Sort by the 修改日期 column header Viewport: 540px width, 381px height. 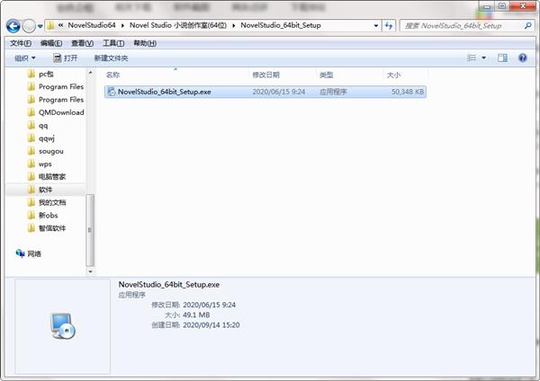click(x=265, y=75)
